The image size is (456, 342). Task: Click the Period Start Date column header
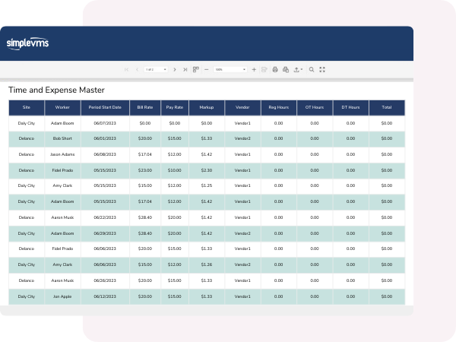coord(105,107)
